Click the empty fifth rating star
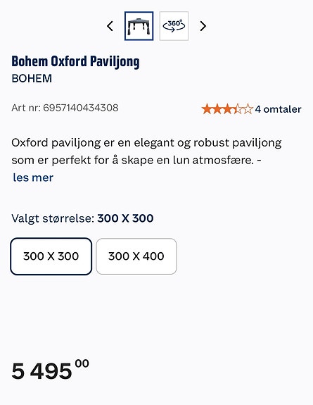This screenshot has width=313, height=405. tap(248, 109)
